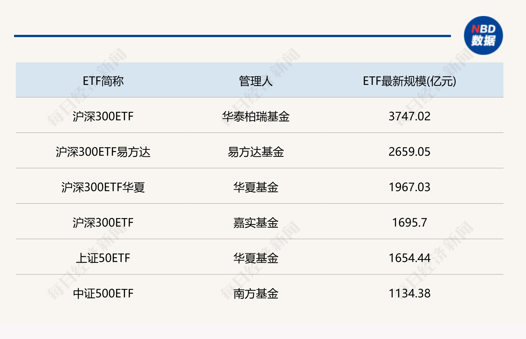Select the ETF最新规模(亿元) column header
Viewport: 526px width, 339px height.
(x=409, y=81)
